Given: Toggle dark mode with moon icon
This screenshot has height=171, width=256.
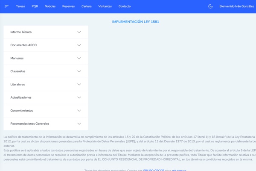Looking at the screenshot, I should [x=210, y=6].
